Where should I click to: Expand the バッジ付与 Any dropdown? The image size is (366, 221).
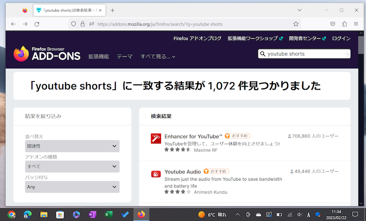point(72,187)
